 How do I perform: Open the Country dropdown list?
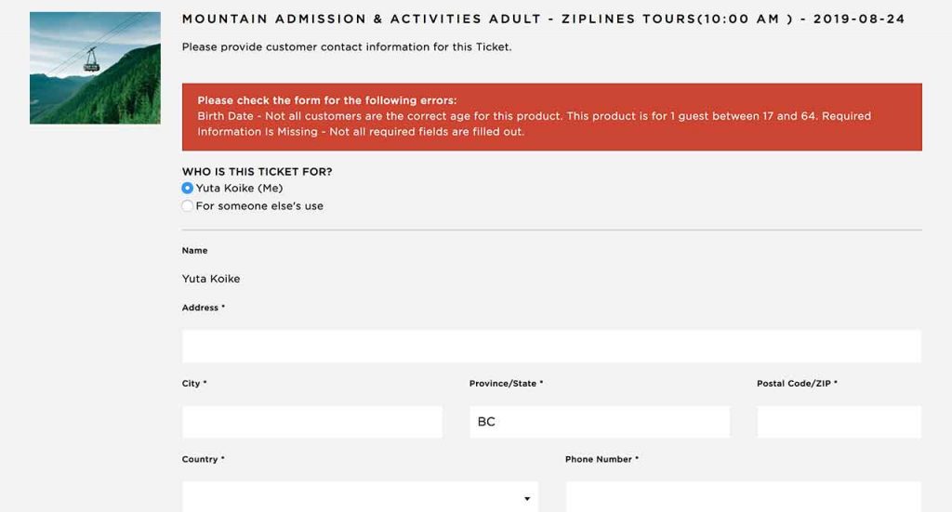click(x=360, y=497)
